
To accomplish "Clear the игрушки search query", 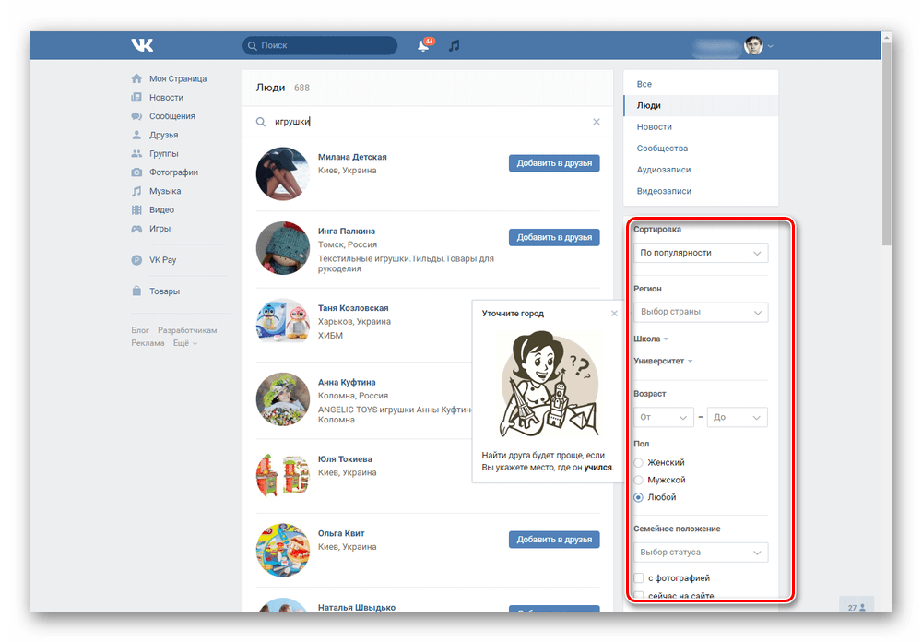I will pos(597,122).
